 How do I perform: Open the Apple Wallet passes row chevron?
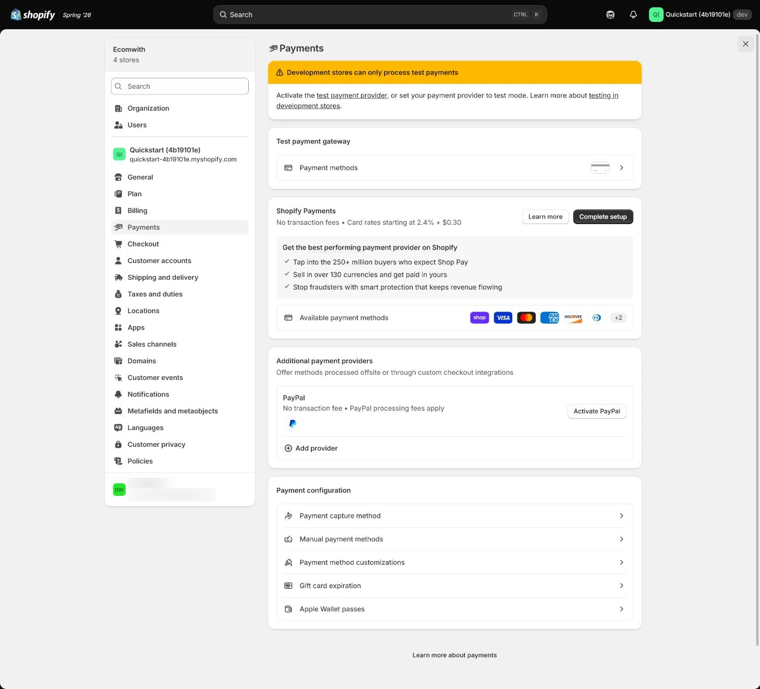622,609
